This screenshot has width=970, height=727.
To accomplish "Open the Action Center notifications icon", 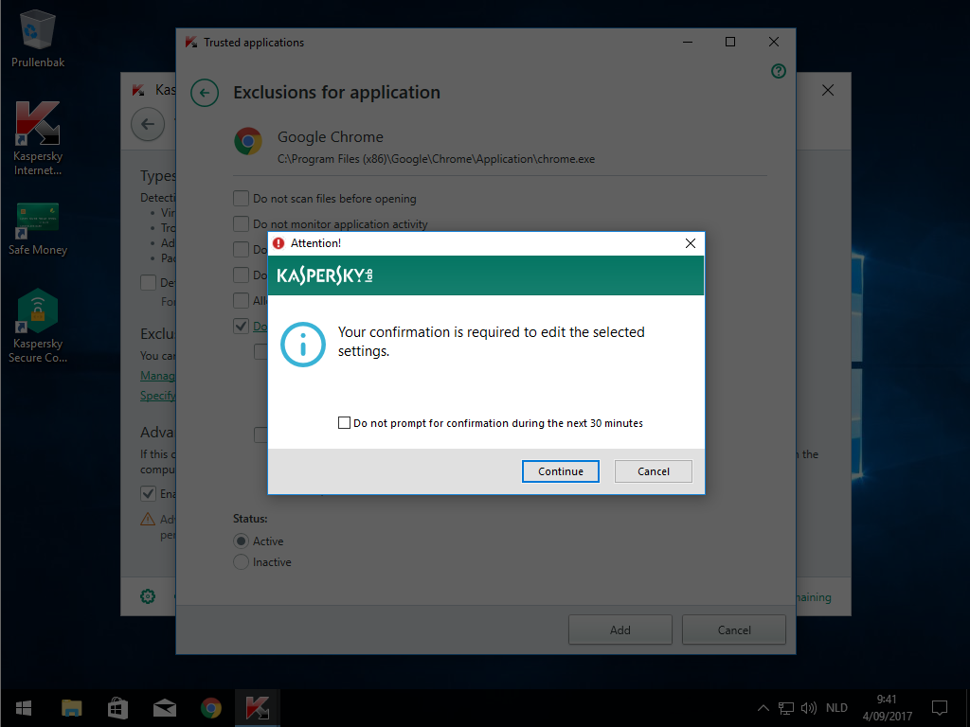I will [939, 708].
